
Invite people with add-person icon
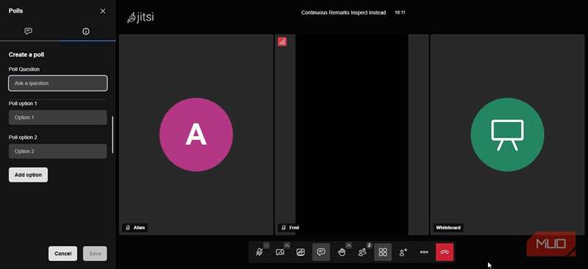click(404, 252)
